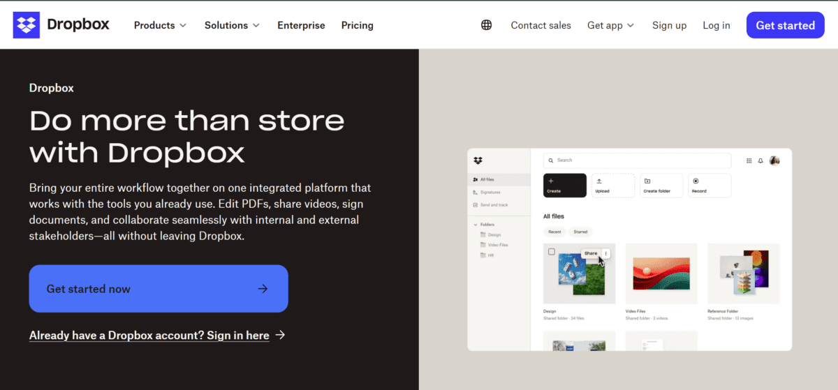Image resolution: width=838 pixels, height=390 pixels.
Task: Click arrow beside Sign in here link
Action: (280, 336)
